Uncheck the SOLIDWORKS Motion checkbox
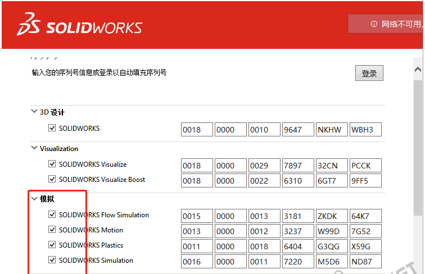The width and height of the screenshot is (425, 274). click(x=52, y=229)
